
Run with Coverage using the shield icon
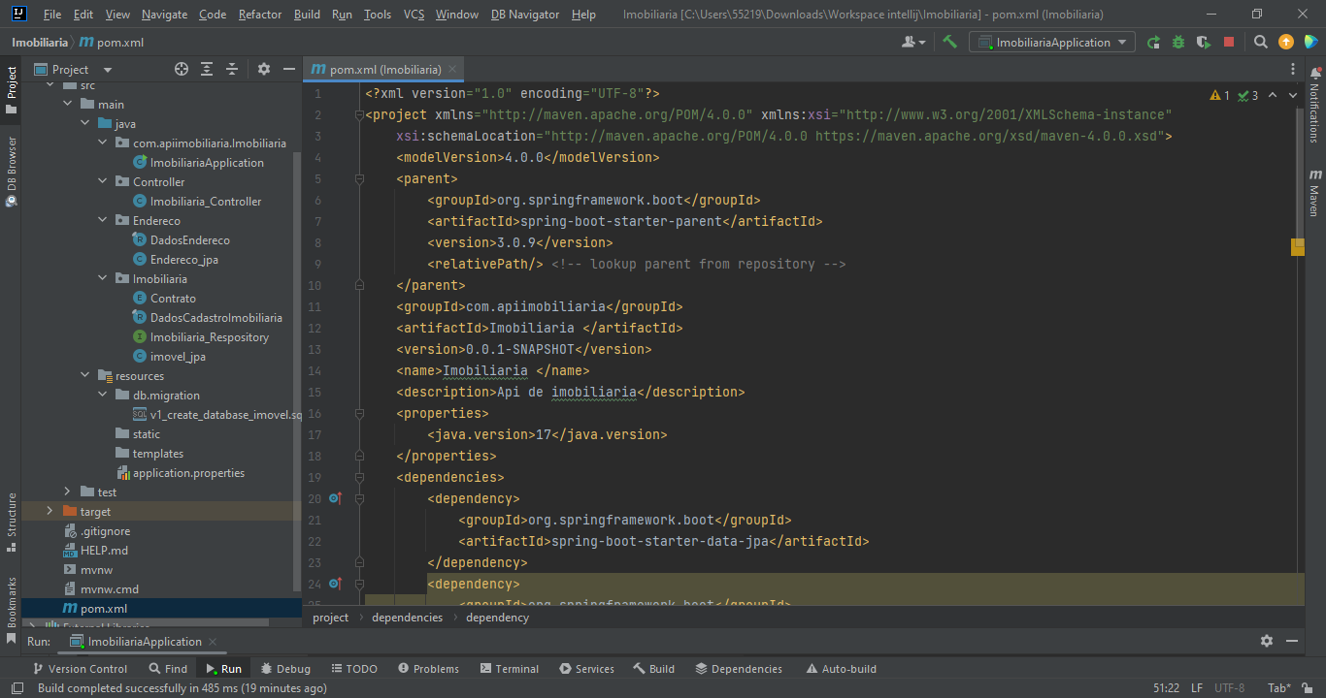[1204, 42]
